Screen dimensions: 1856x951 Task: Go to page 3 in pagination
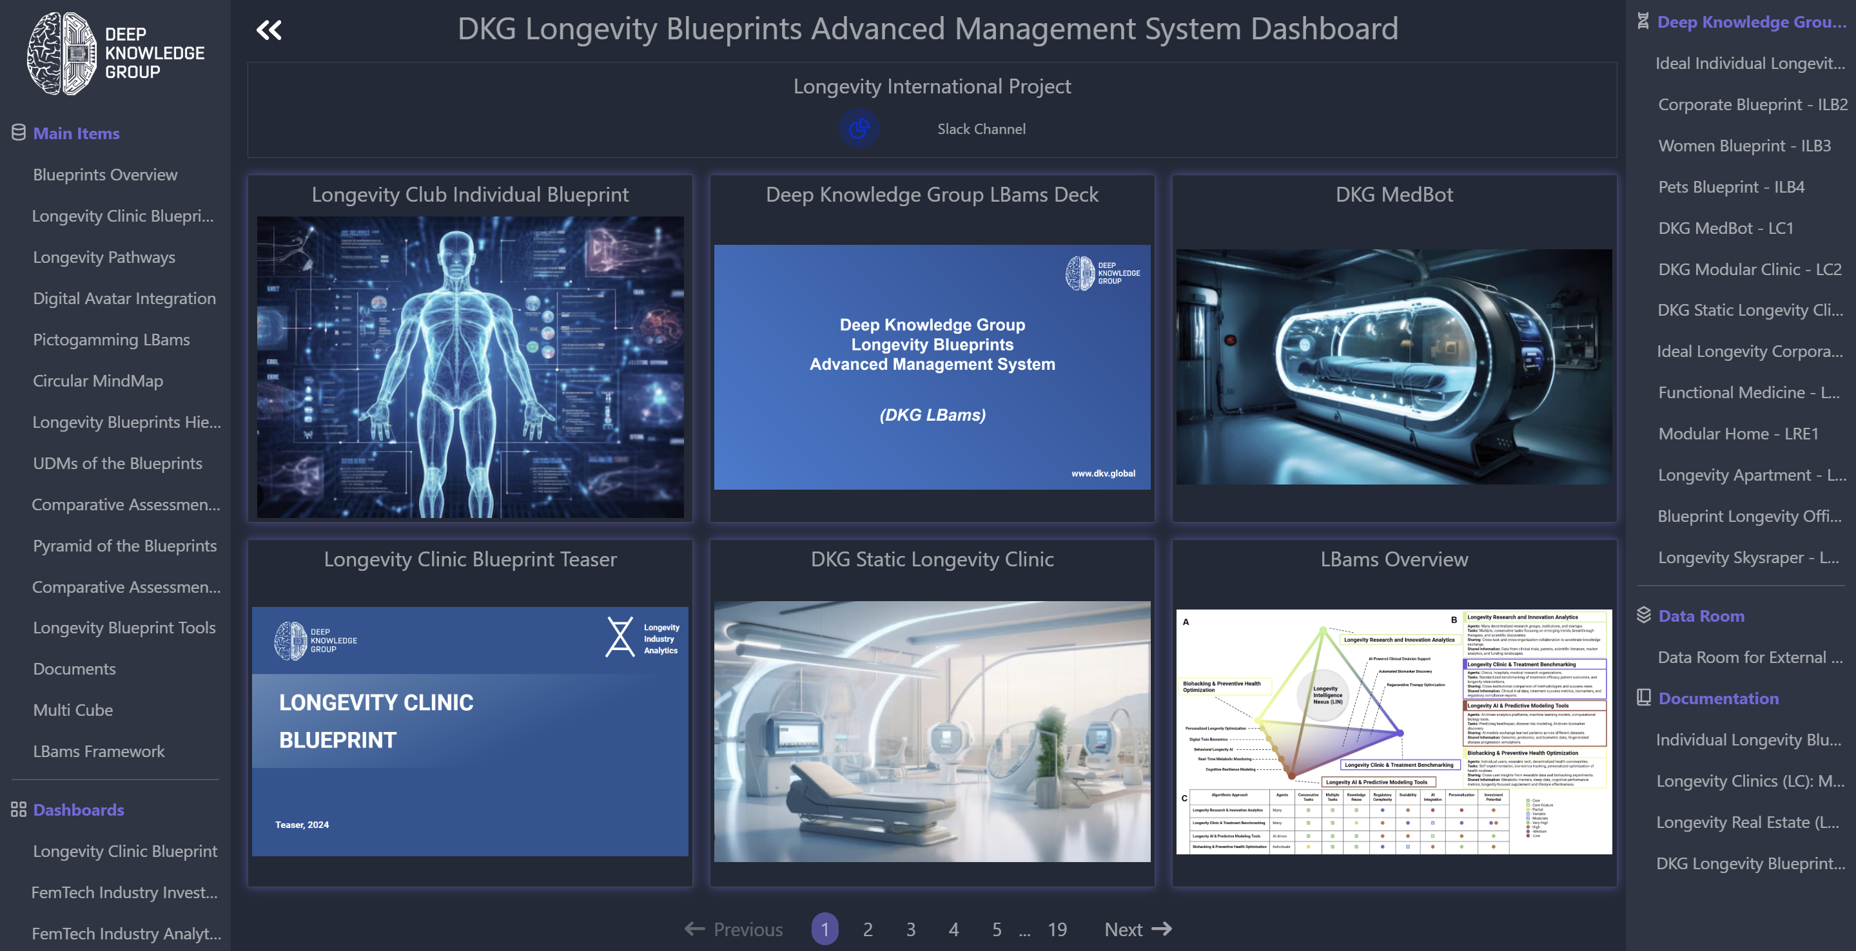(911, 929)
